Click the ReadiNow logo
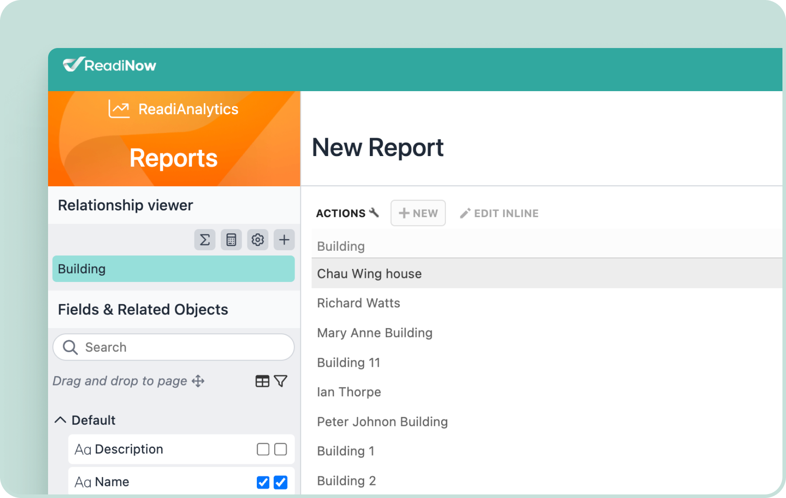 click(x=109, y=65)
